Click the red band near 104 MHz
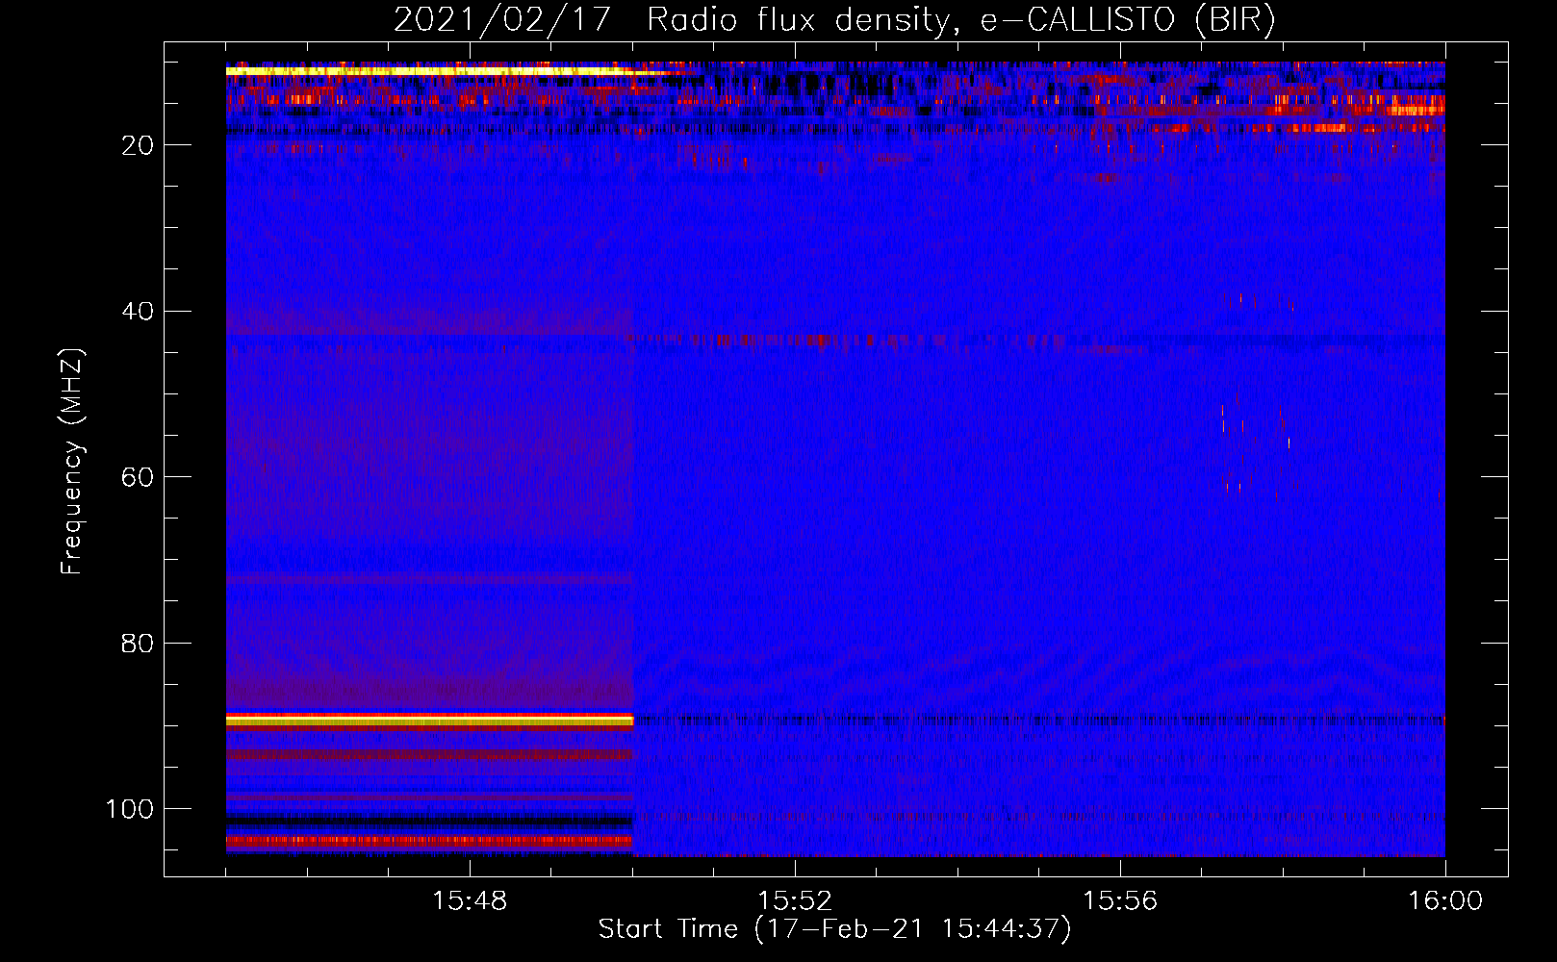The height and width of the screenshot is (962, 1557). [x=429, y=841]
